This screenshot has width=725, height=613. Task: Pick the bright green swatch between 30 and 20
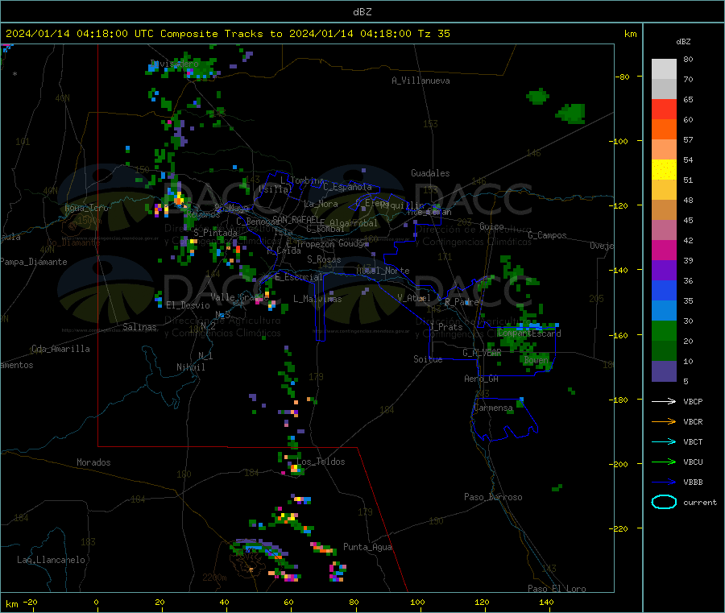tap(664, 330)
